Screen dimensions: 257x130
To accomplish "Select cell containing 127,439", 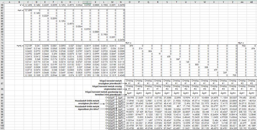I will pyautogui.click(x=139, y=111).
